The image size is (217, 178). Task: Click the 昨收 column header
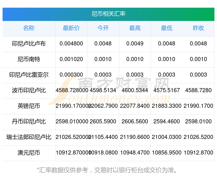point(198,28)
